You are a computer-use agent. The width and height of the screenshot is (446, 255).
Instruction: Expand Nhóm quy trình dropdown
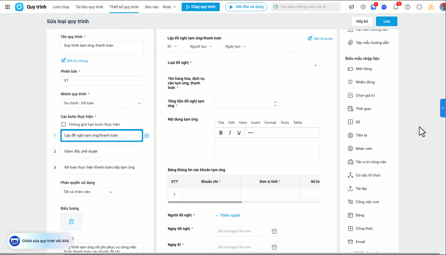click(102, 103)
